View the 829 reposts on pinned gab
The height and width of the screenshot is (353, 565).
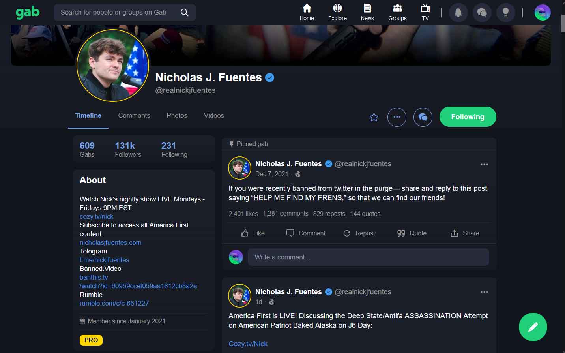pos(329,214)
